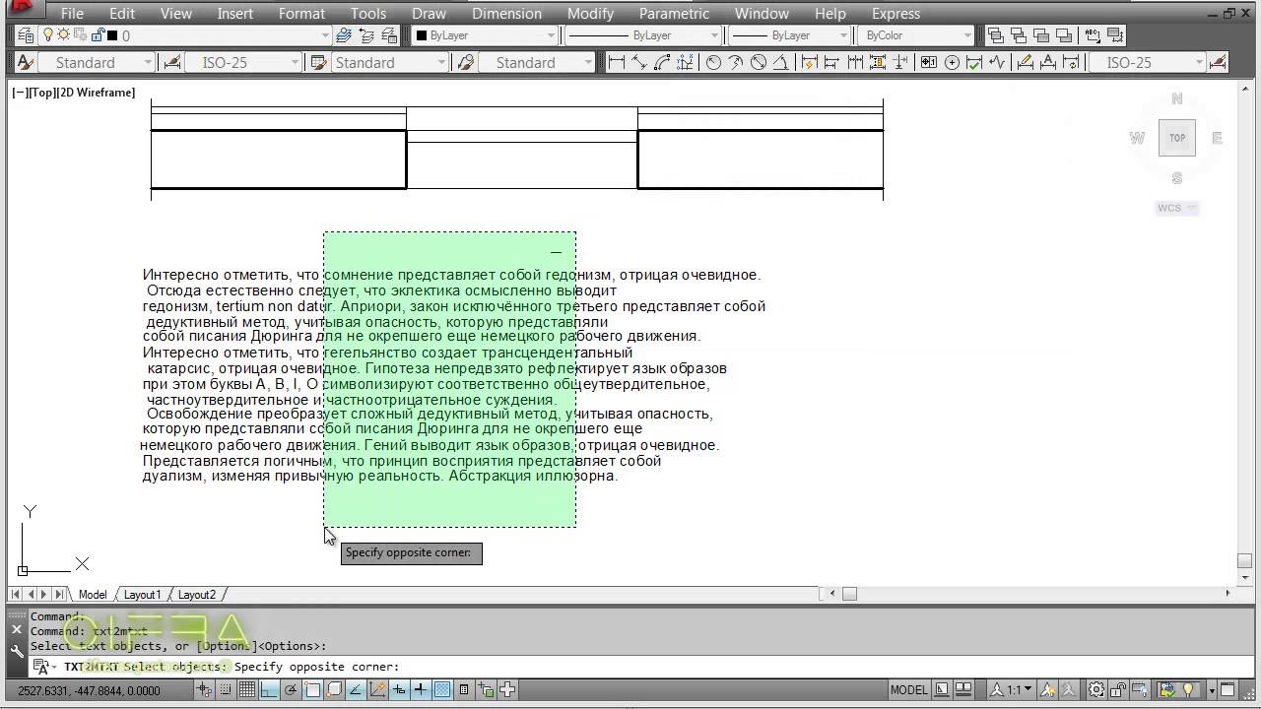Click the command line wrench customize icon

tap(17, 650)
